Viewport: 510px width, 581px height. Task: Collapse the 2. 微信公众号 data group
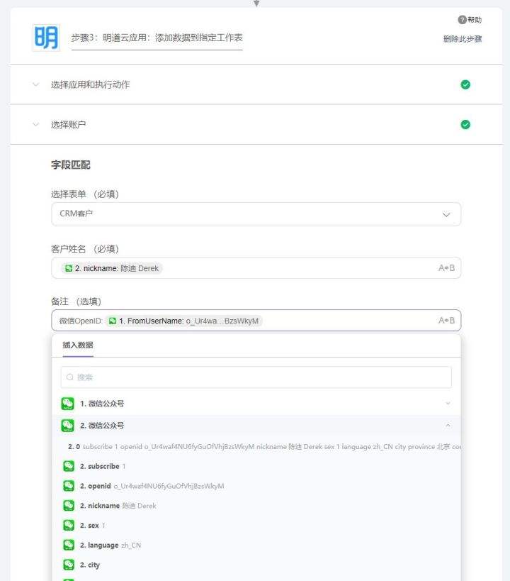(447, 426)
